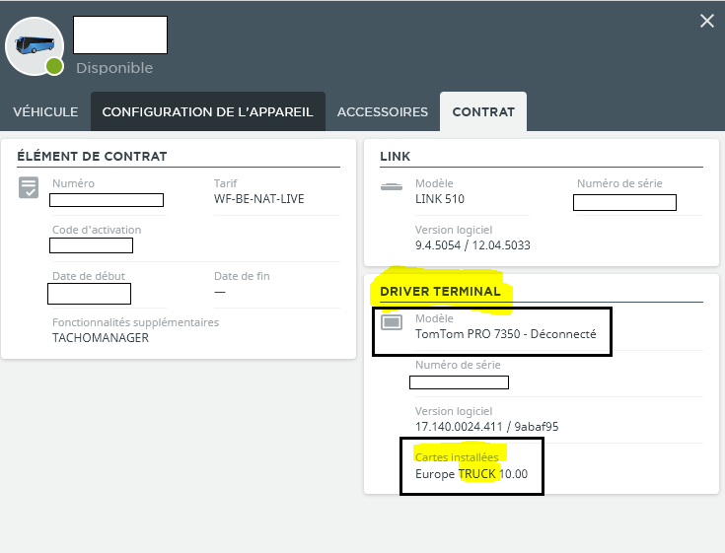Screen dimensions: 725x553
Task: Click the green availability status dot
Action: (54, 66)
